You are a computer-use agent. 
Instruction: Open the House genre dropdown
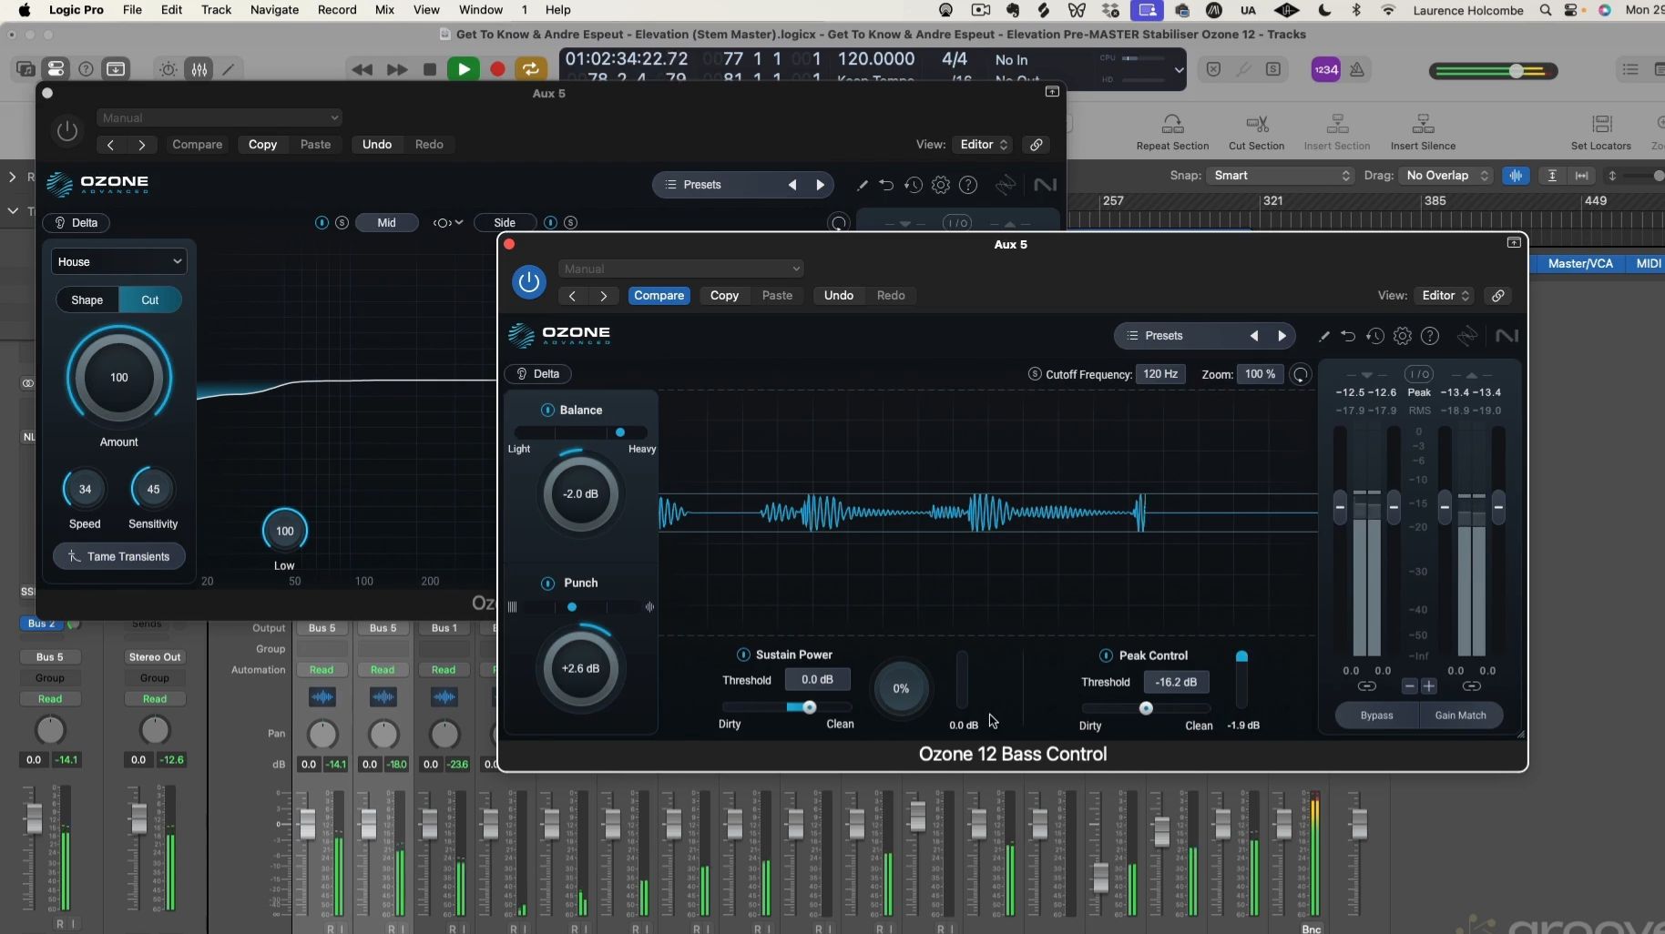point(118,261)
